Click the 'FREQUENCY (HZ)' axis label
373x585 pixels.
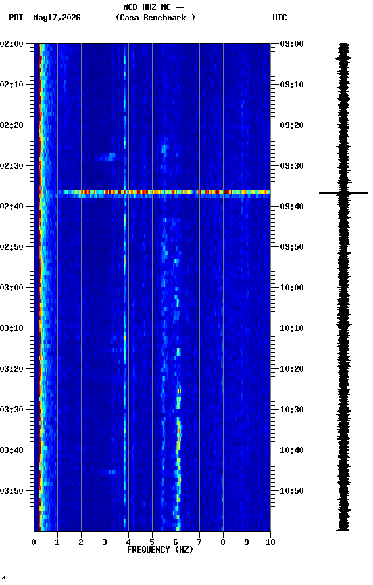(x=160, y=550)
